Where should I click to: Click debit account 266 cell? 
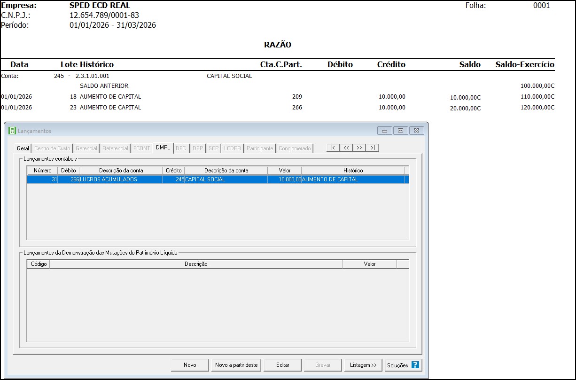click(x=69, y=179)
